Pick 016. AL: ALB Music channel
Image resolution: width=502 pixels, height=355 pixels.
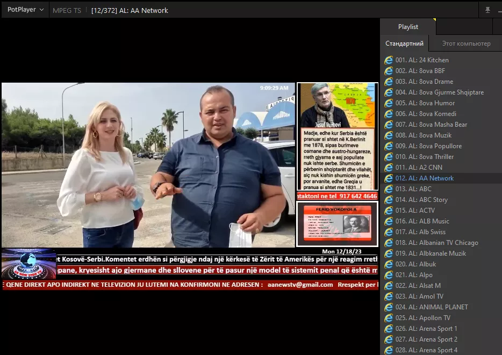coord(442,221)
